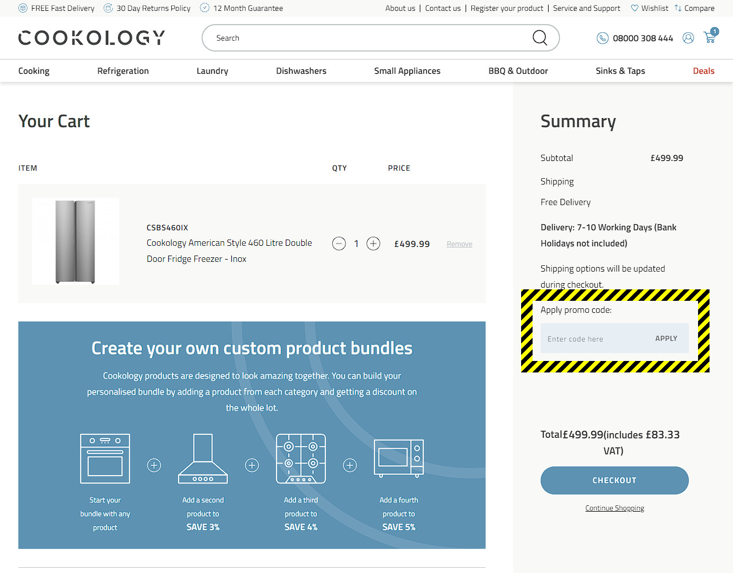Image resolution: width=733 pixels, height=573 pixels.
Task: Open the Sinks & Taps menu
Action: (x=620, y=71)
